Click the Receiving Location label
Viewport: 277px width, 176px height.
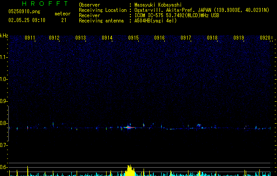[x=103, y=10]
